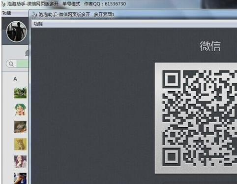Open the contact with the grassy bike photo
The height and width of the screenshot is (184, 237).
pyautogui.click(x=20, y=93)
